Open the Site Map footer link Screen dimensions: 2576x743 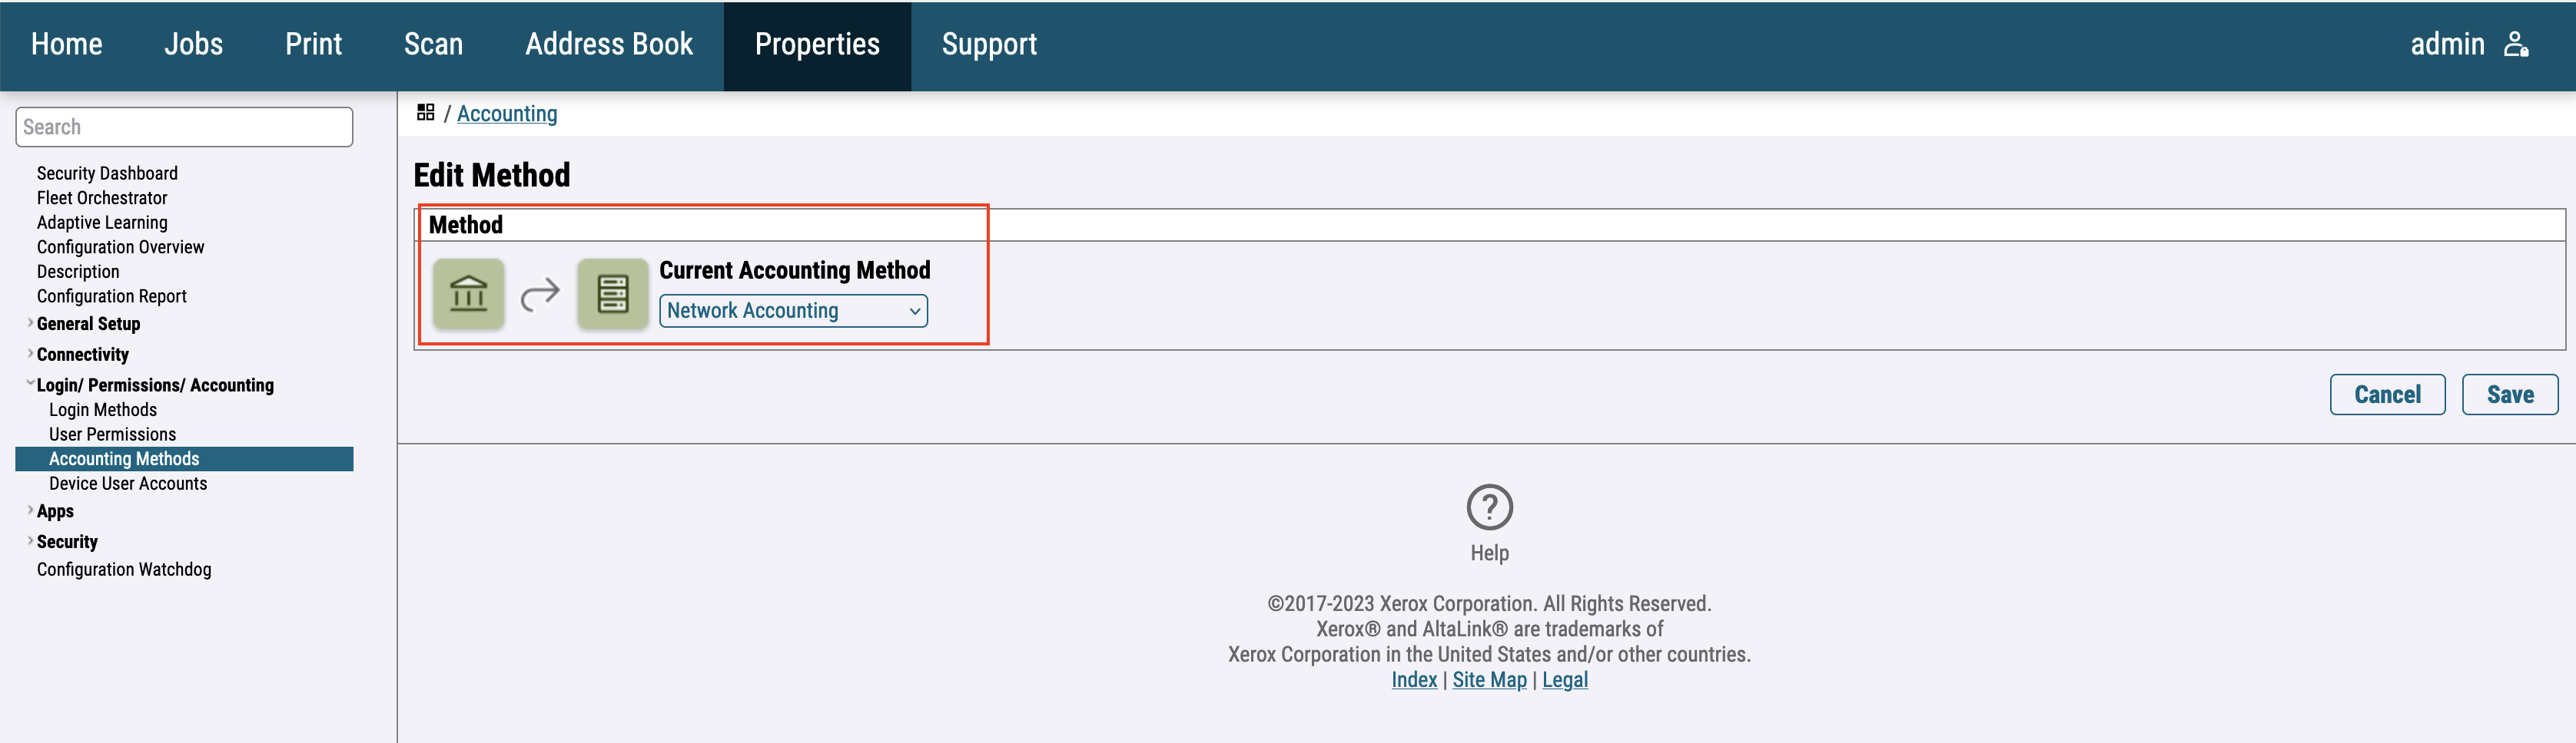pos(1489,680)
